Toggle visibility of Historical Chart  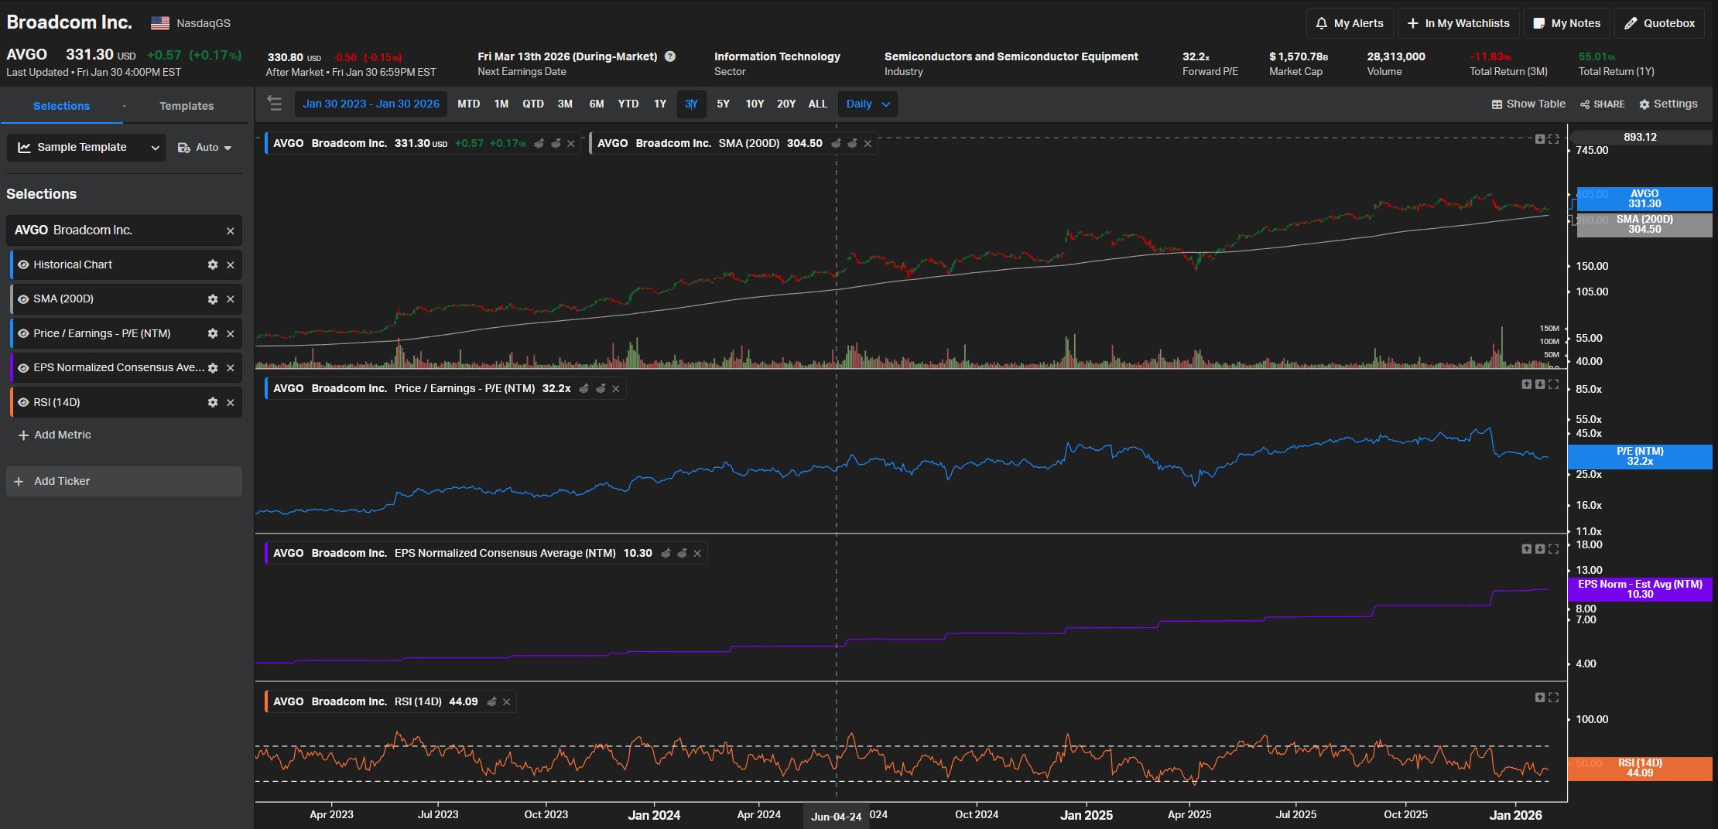[x=23, y=264]
